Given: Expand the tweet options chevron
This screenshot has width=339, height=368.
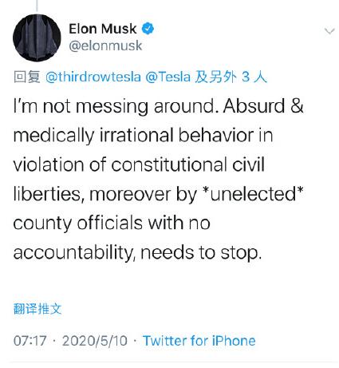Looking at the screenshot, I should pos(329,31).
